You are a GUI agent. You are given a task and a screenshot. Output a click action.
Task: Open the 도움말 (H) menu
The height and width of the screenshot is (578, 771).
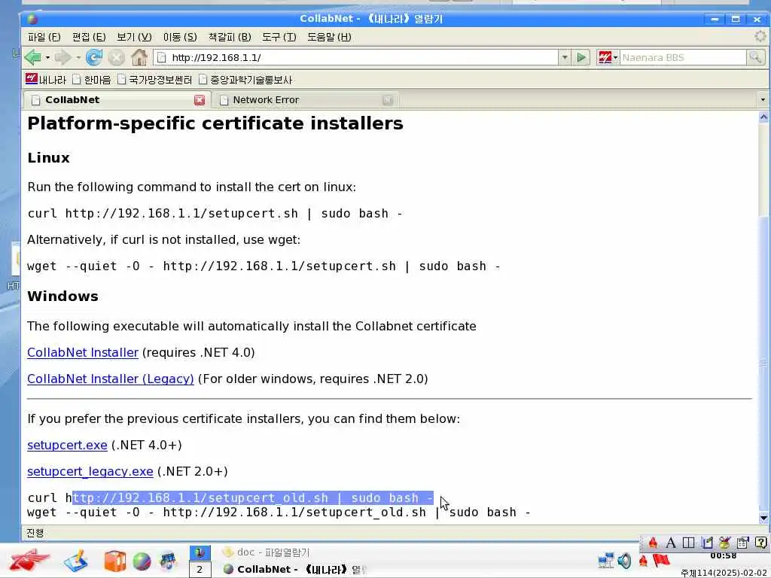329,37
